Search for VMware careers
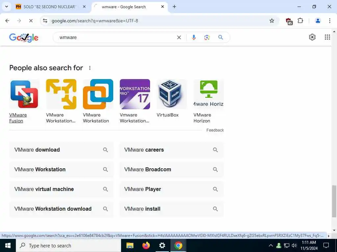This screenshot has height=252, width=337. click(x=171, y=150)
